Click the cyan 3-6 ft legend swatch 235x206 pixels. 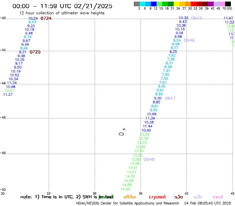point(143,4)
